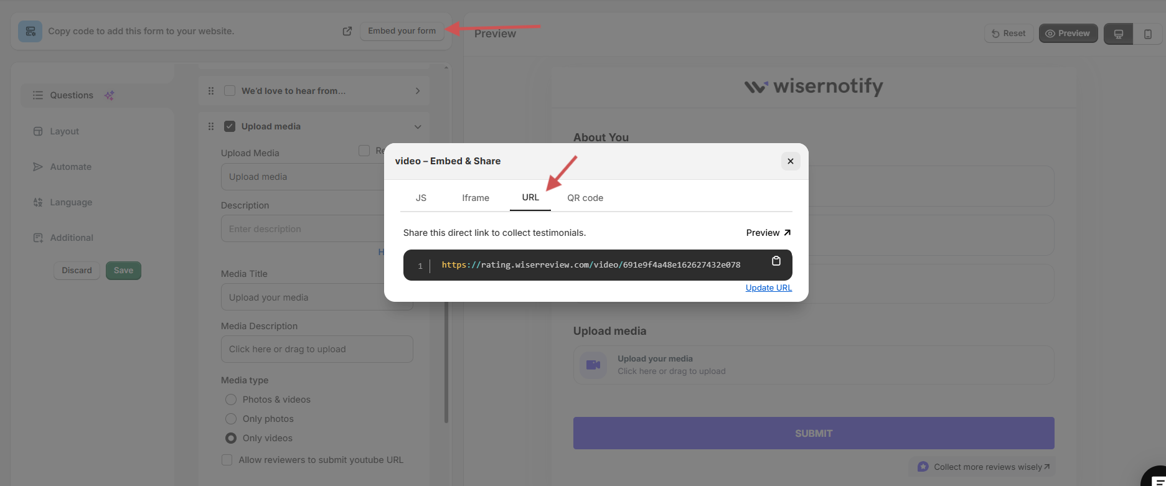The image size is (1166, 486).
Task: Choose Only photos radio option
Action: (x=231, y=419)
